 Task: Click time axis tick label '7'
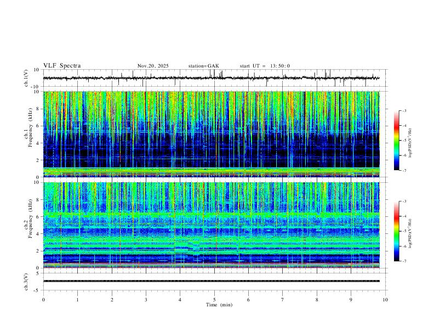[283, 300]
